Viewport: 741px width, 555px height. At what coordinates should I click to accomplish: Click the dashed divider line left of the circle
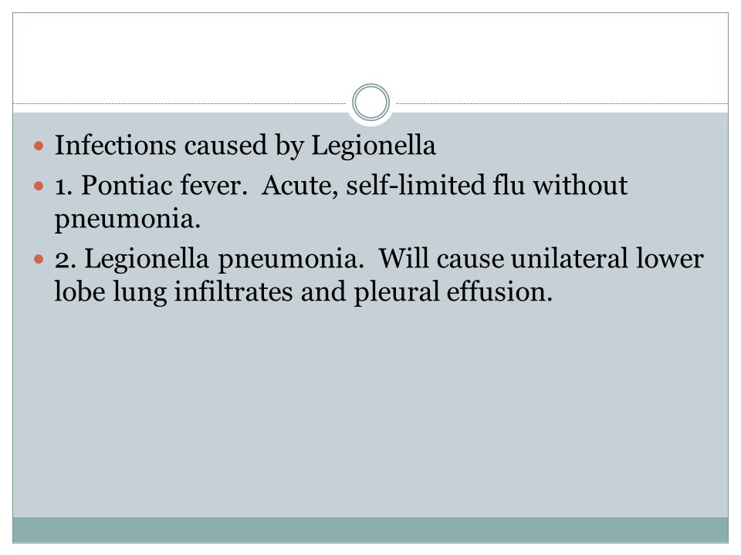180,103
